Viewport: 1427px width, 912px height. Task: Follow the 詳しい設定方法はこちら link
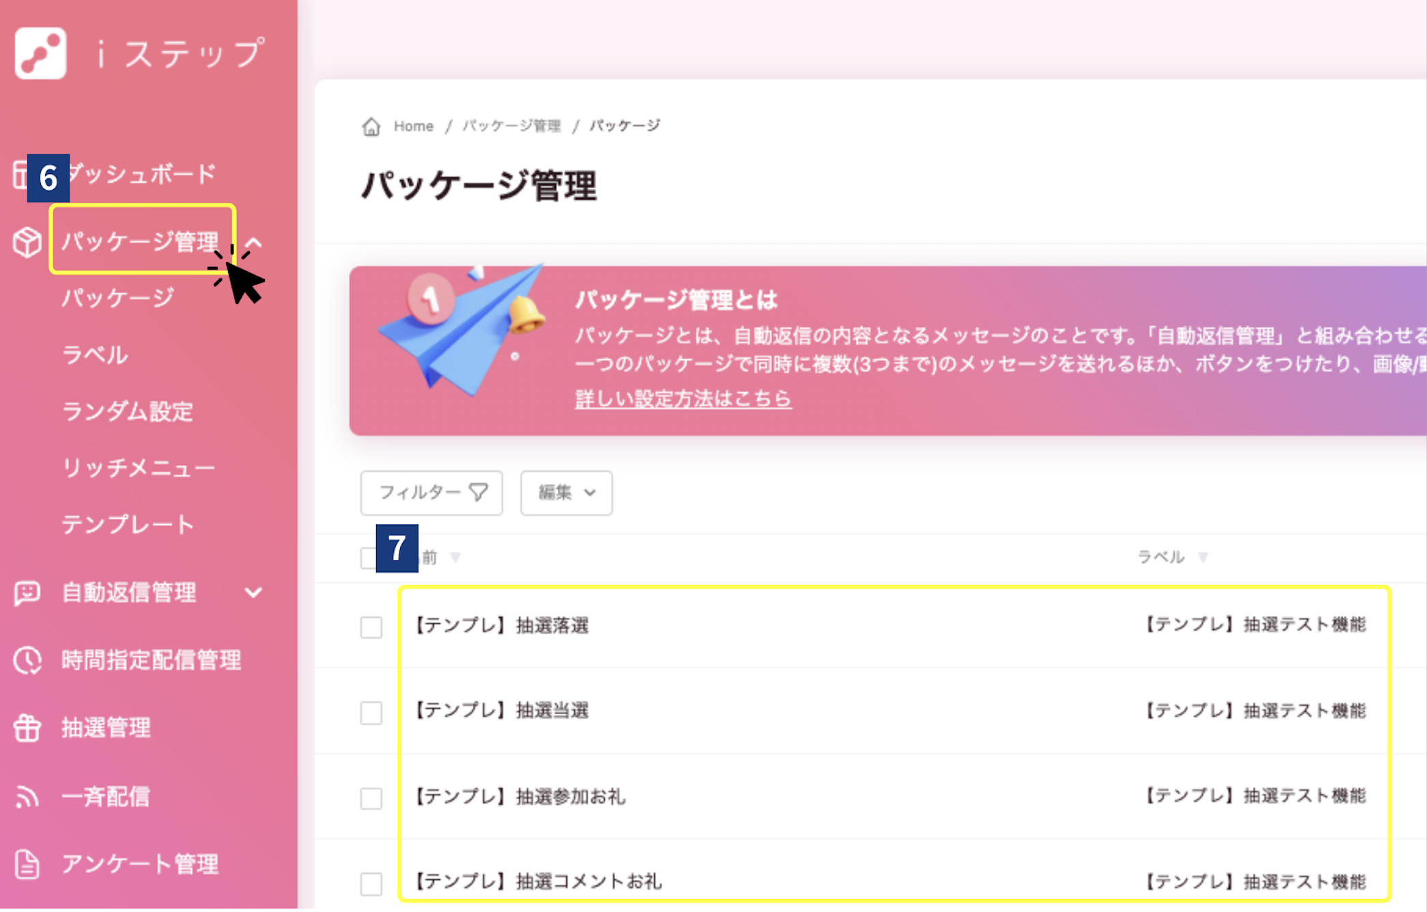pyautogui.click(x=683, y=399)
